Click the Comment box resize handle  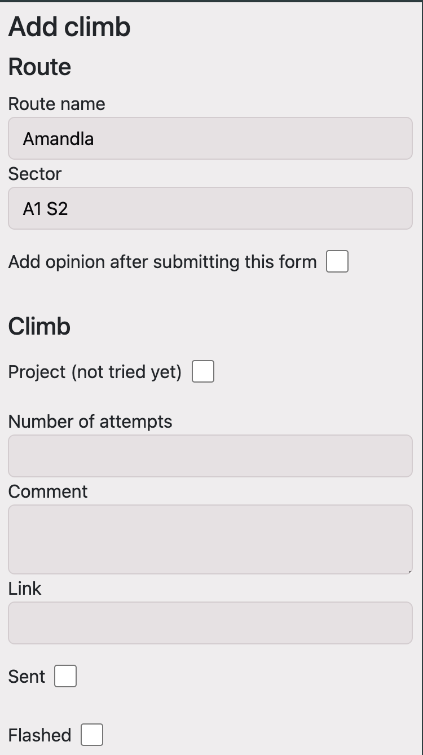coord(410,572)
